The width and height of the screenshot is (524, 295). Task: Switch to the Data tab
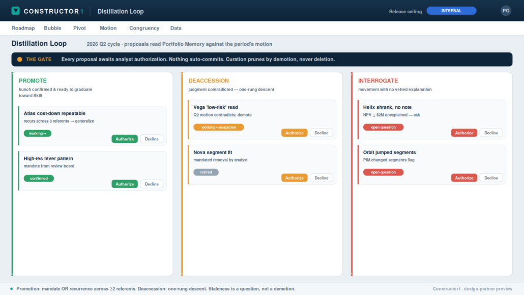point(176,28)
